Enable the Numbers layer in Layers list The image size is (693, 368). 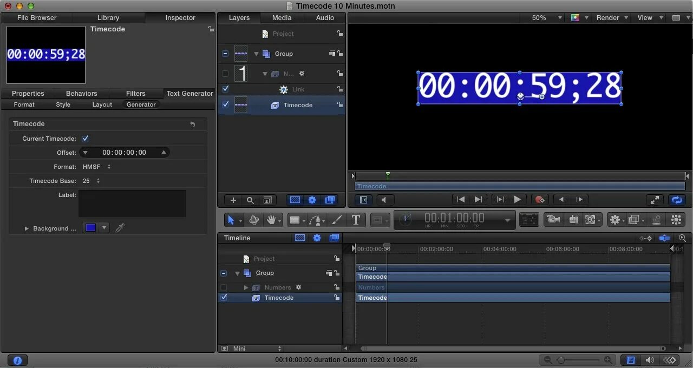click(x=225, y=74)
